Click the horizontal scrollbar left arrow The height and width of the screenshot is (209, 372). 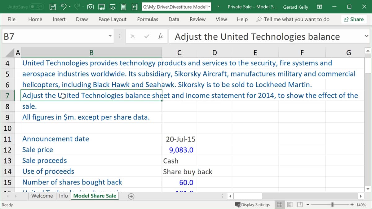point(230,196)
